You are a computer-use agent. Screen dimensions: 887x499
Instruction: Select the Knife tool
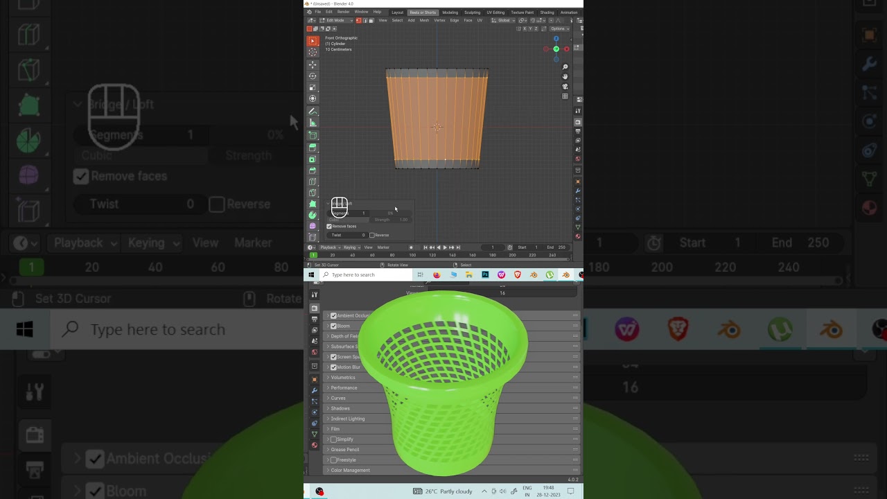tap(313, 193)
